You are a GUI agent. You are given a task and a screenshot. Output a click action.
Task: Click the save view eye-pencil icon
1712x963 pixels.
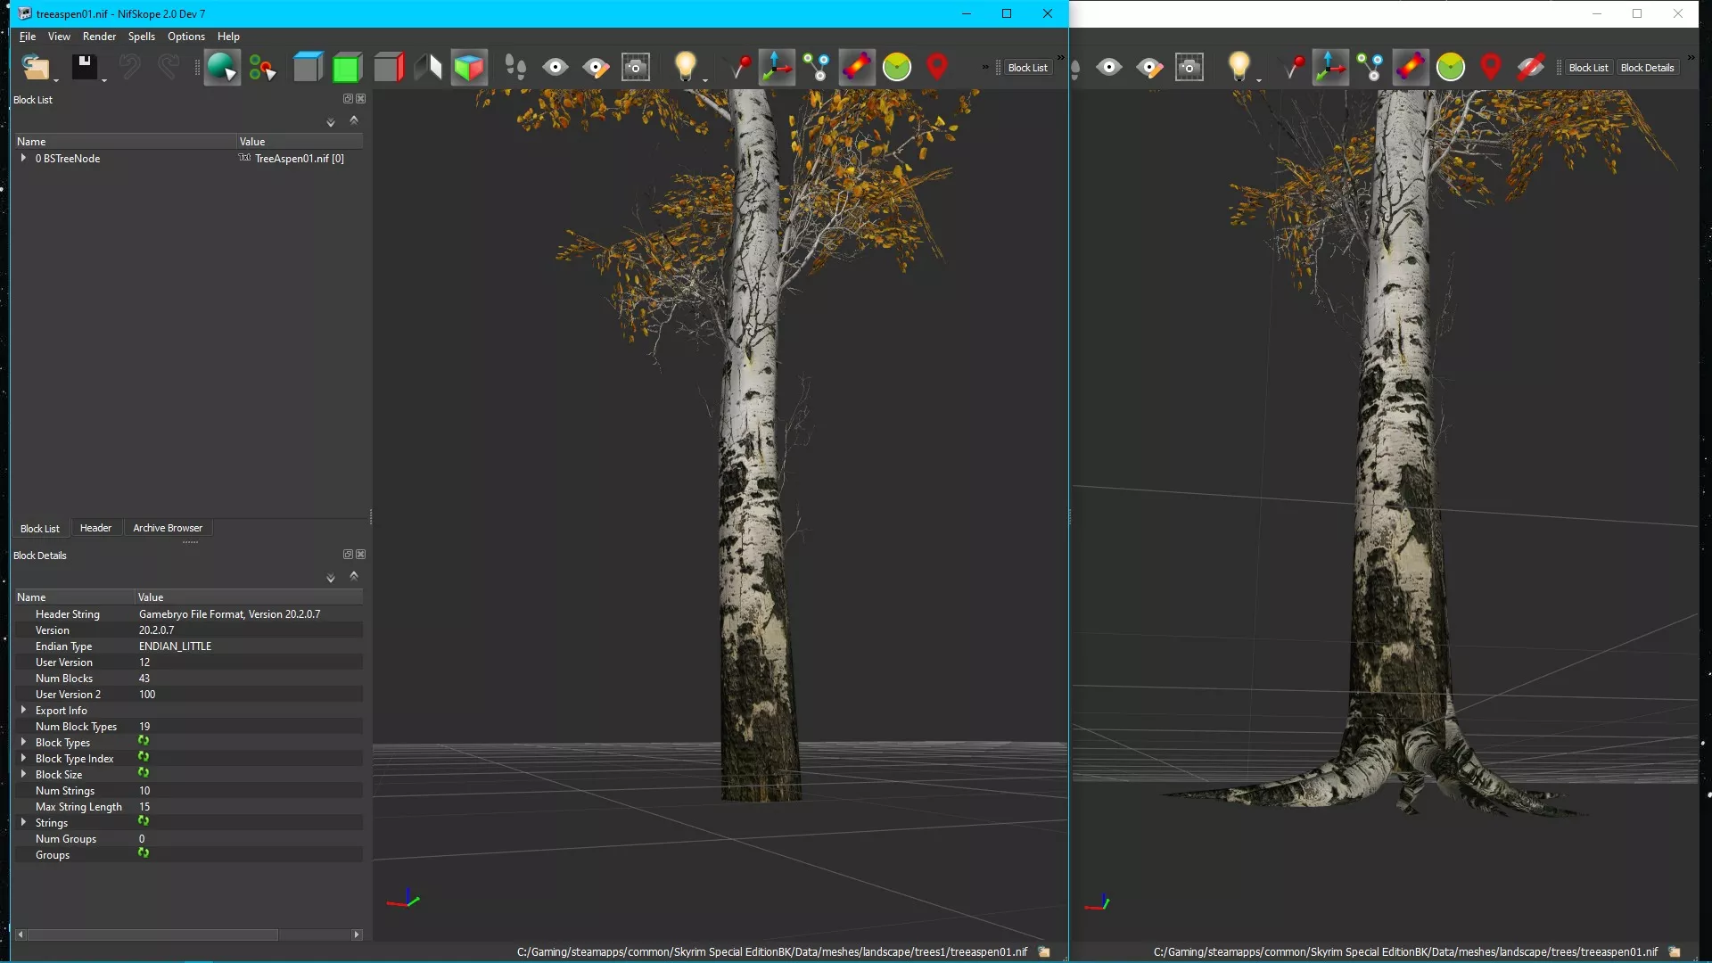tap(596, 67)
